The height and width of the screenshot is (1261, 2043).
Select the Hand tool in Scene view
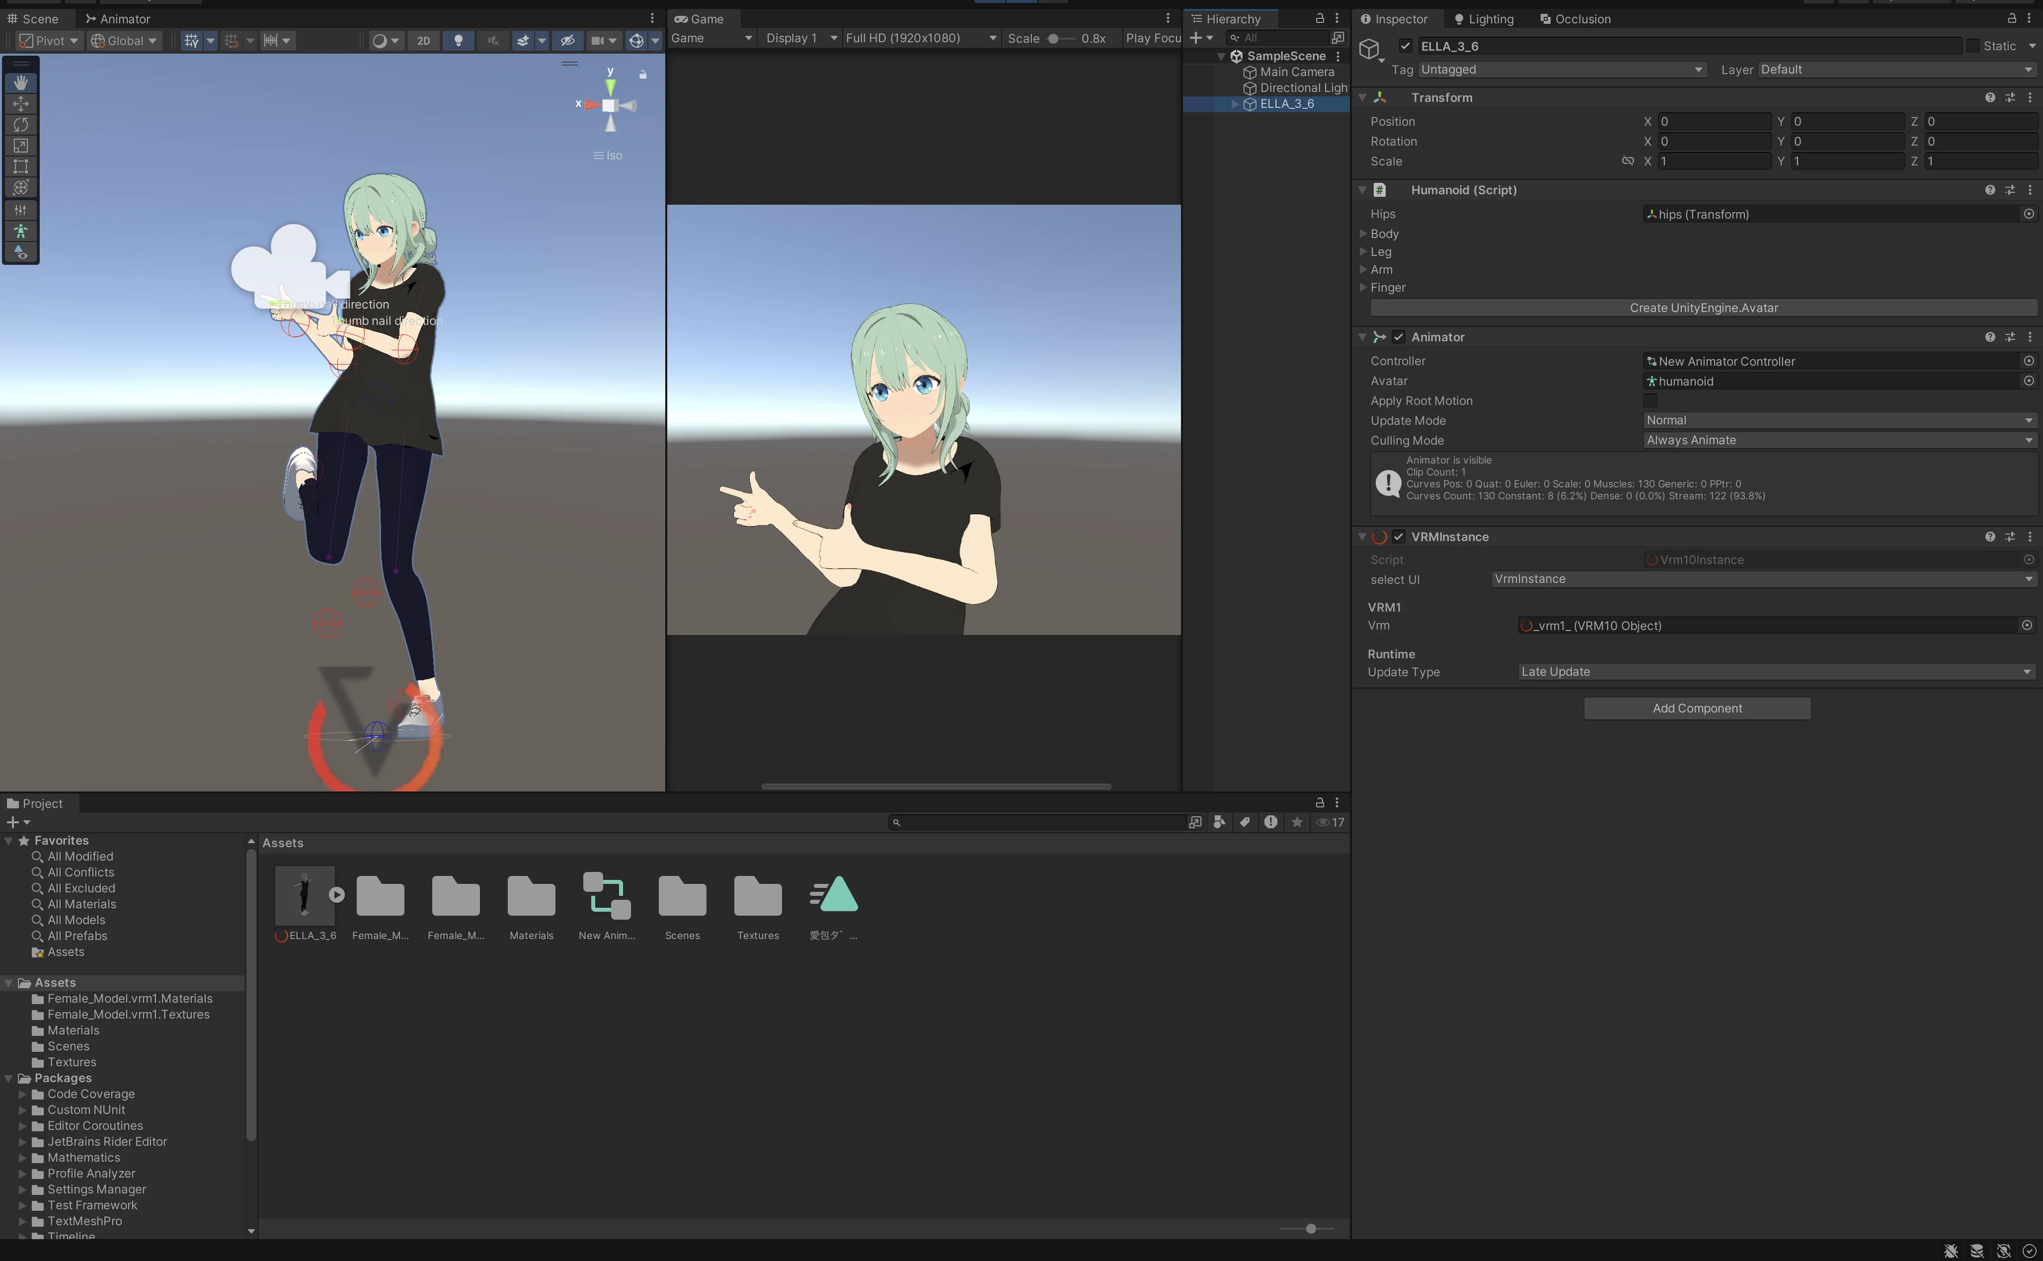[x=21, y=82]
